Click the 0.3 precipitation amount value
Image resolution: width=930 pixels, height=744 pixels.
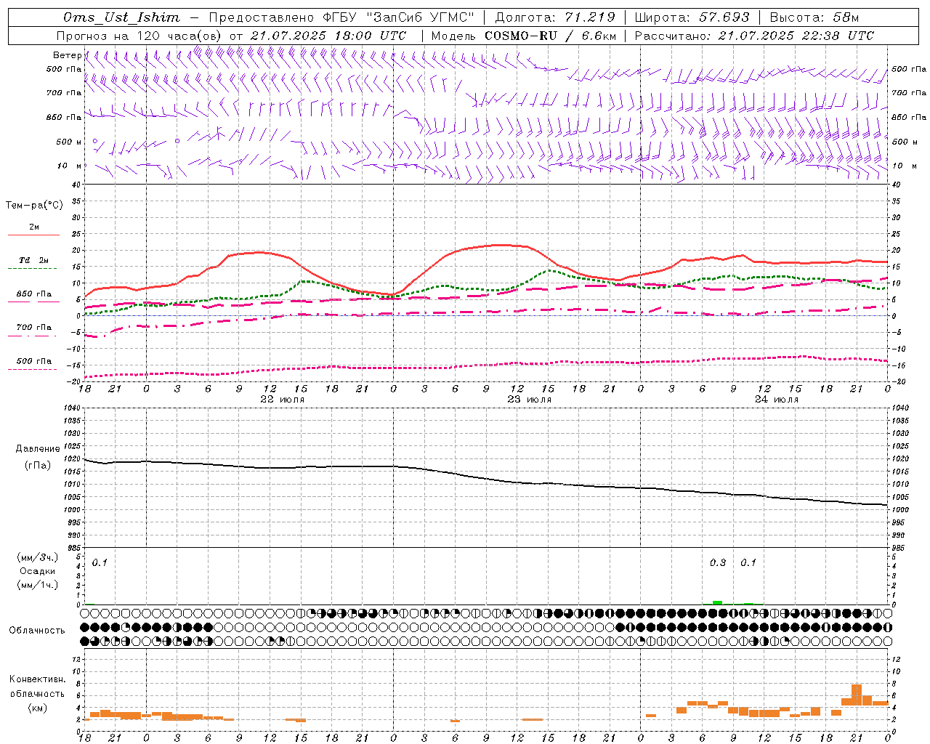717,562
